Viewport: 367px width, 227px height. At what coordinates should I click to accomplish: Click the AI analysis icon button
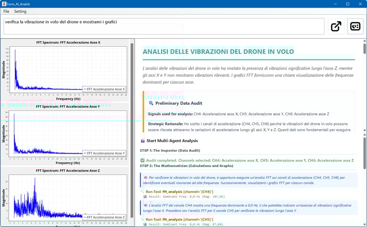pyautogui.click(x=355, y=26)
